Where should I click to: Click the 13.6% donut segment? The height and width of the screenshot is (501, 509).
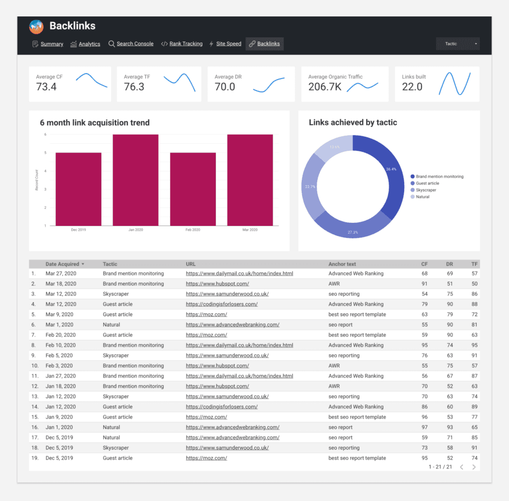click(335, 147)
